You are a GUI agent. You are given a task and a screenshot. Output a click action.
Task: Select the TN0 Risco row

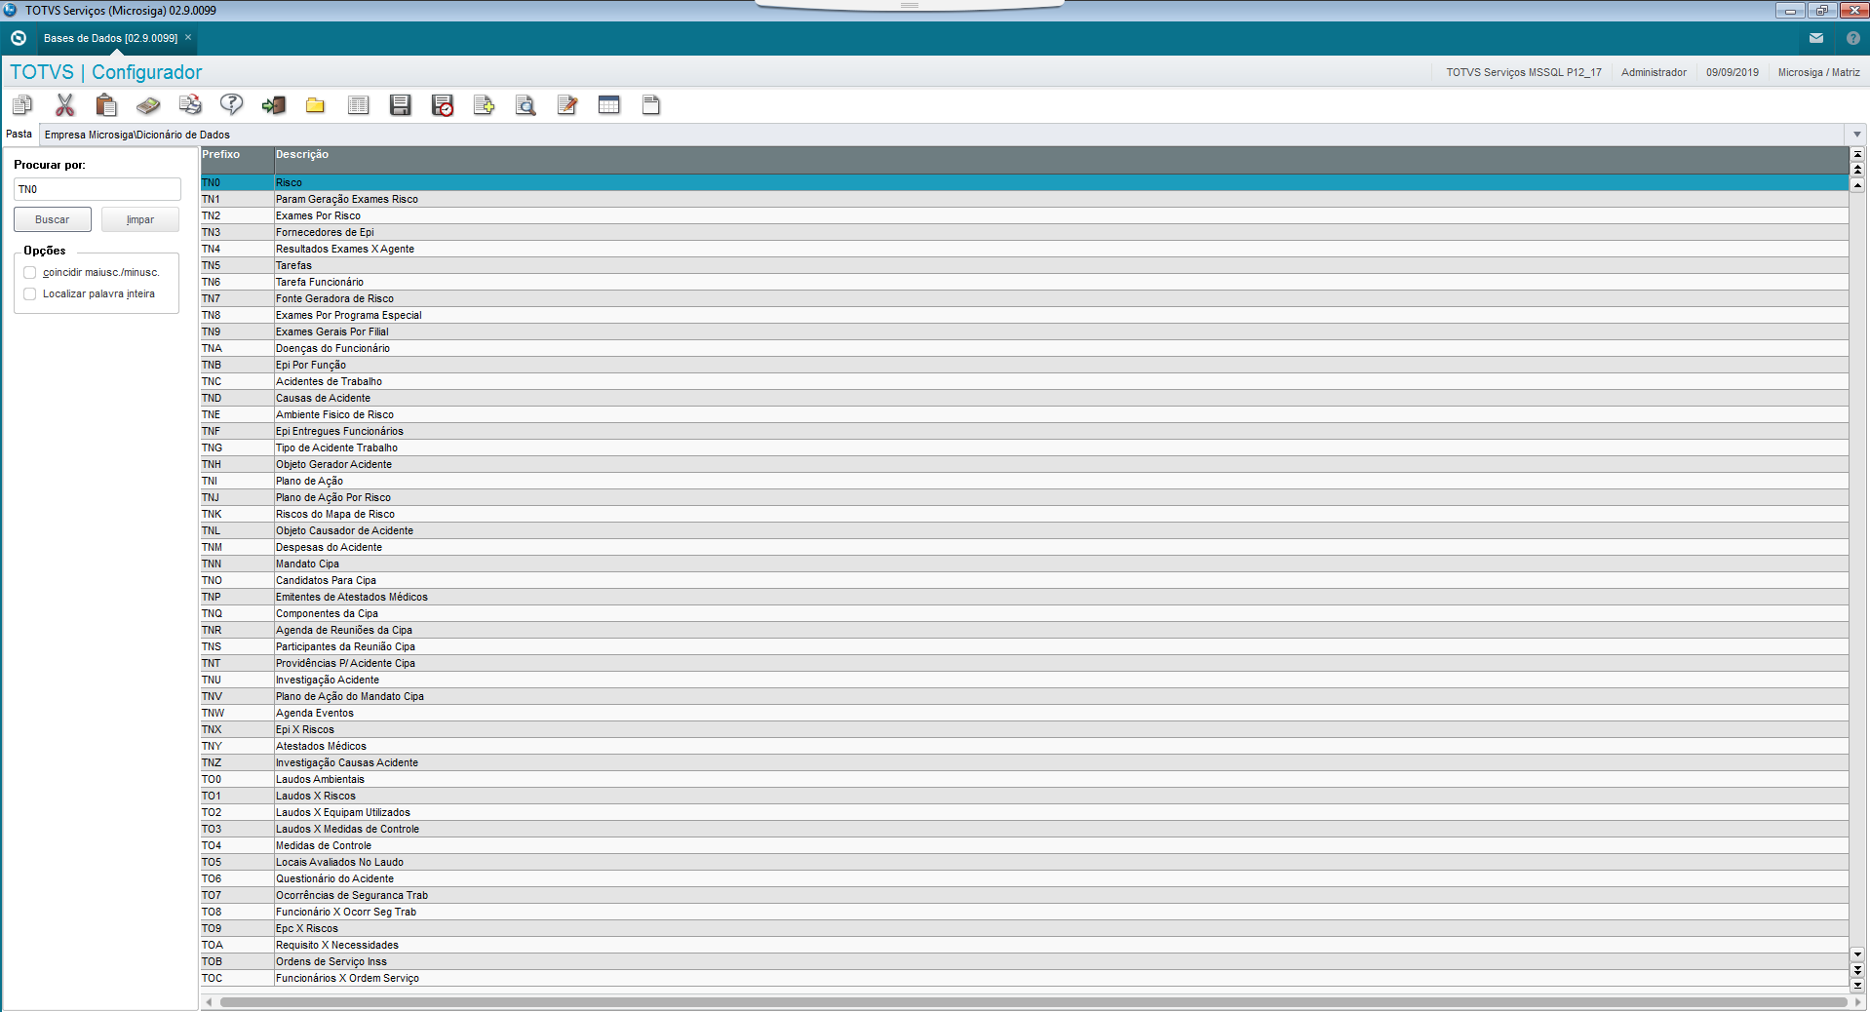click(1025, 182)
